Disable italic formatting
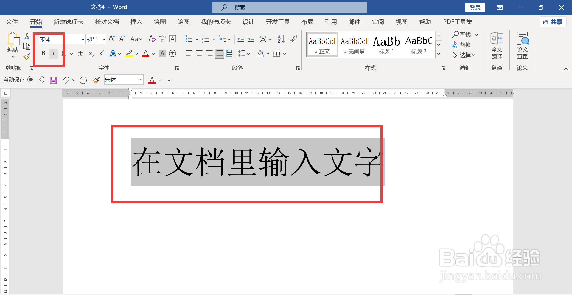The width and height of the screenshot is (572, 295). pyautogui.click(x=54, y=53)
